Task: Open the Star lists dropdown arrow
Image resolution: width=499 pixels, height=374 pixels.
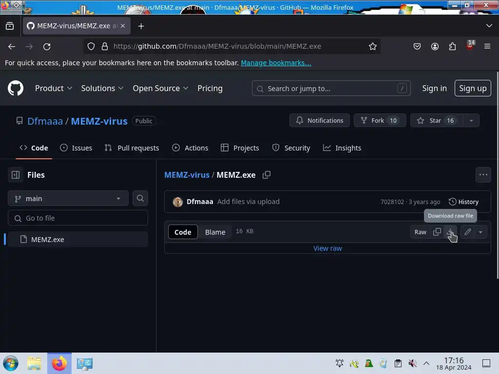Action: (471, 121)
